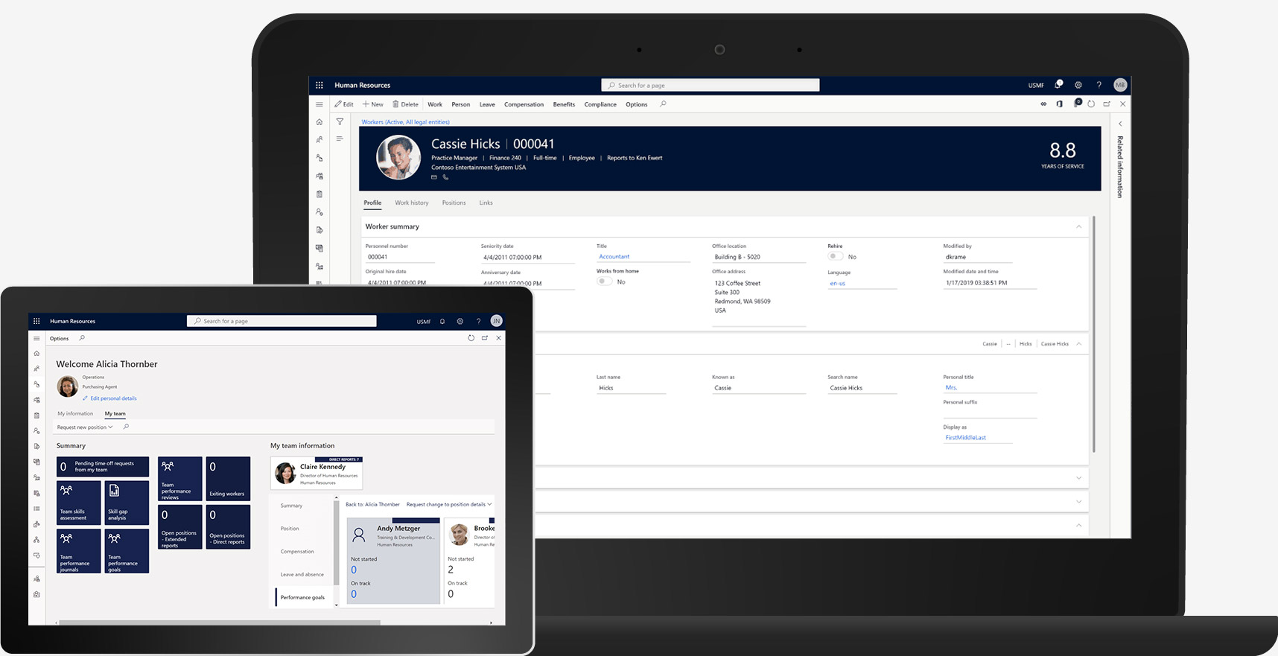This screenshot has width=1278, height=656.
Task: Open Request change to position details dropdown
Action: (449, 504)
